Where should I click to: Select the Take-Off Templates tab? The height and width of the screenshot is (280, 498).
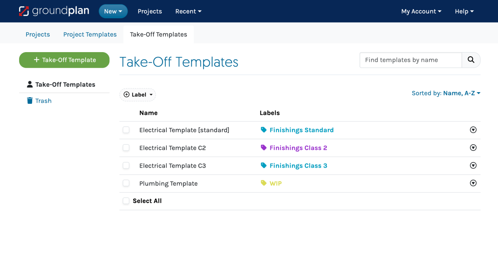(x=158, y=34)
